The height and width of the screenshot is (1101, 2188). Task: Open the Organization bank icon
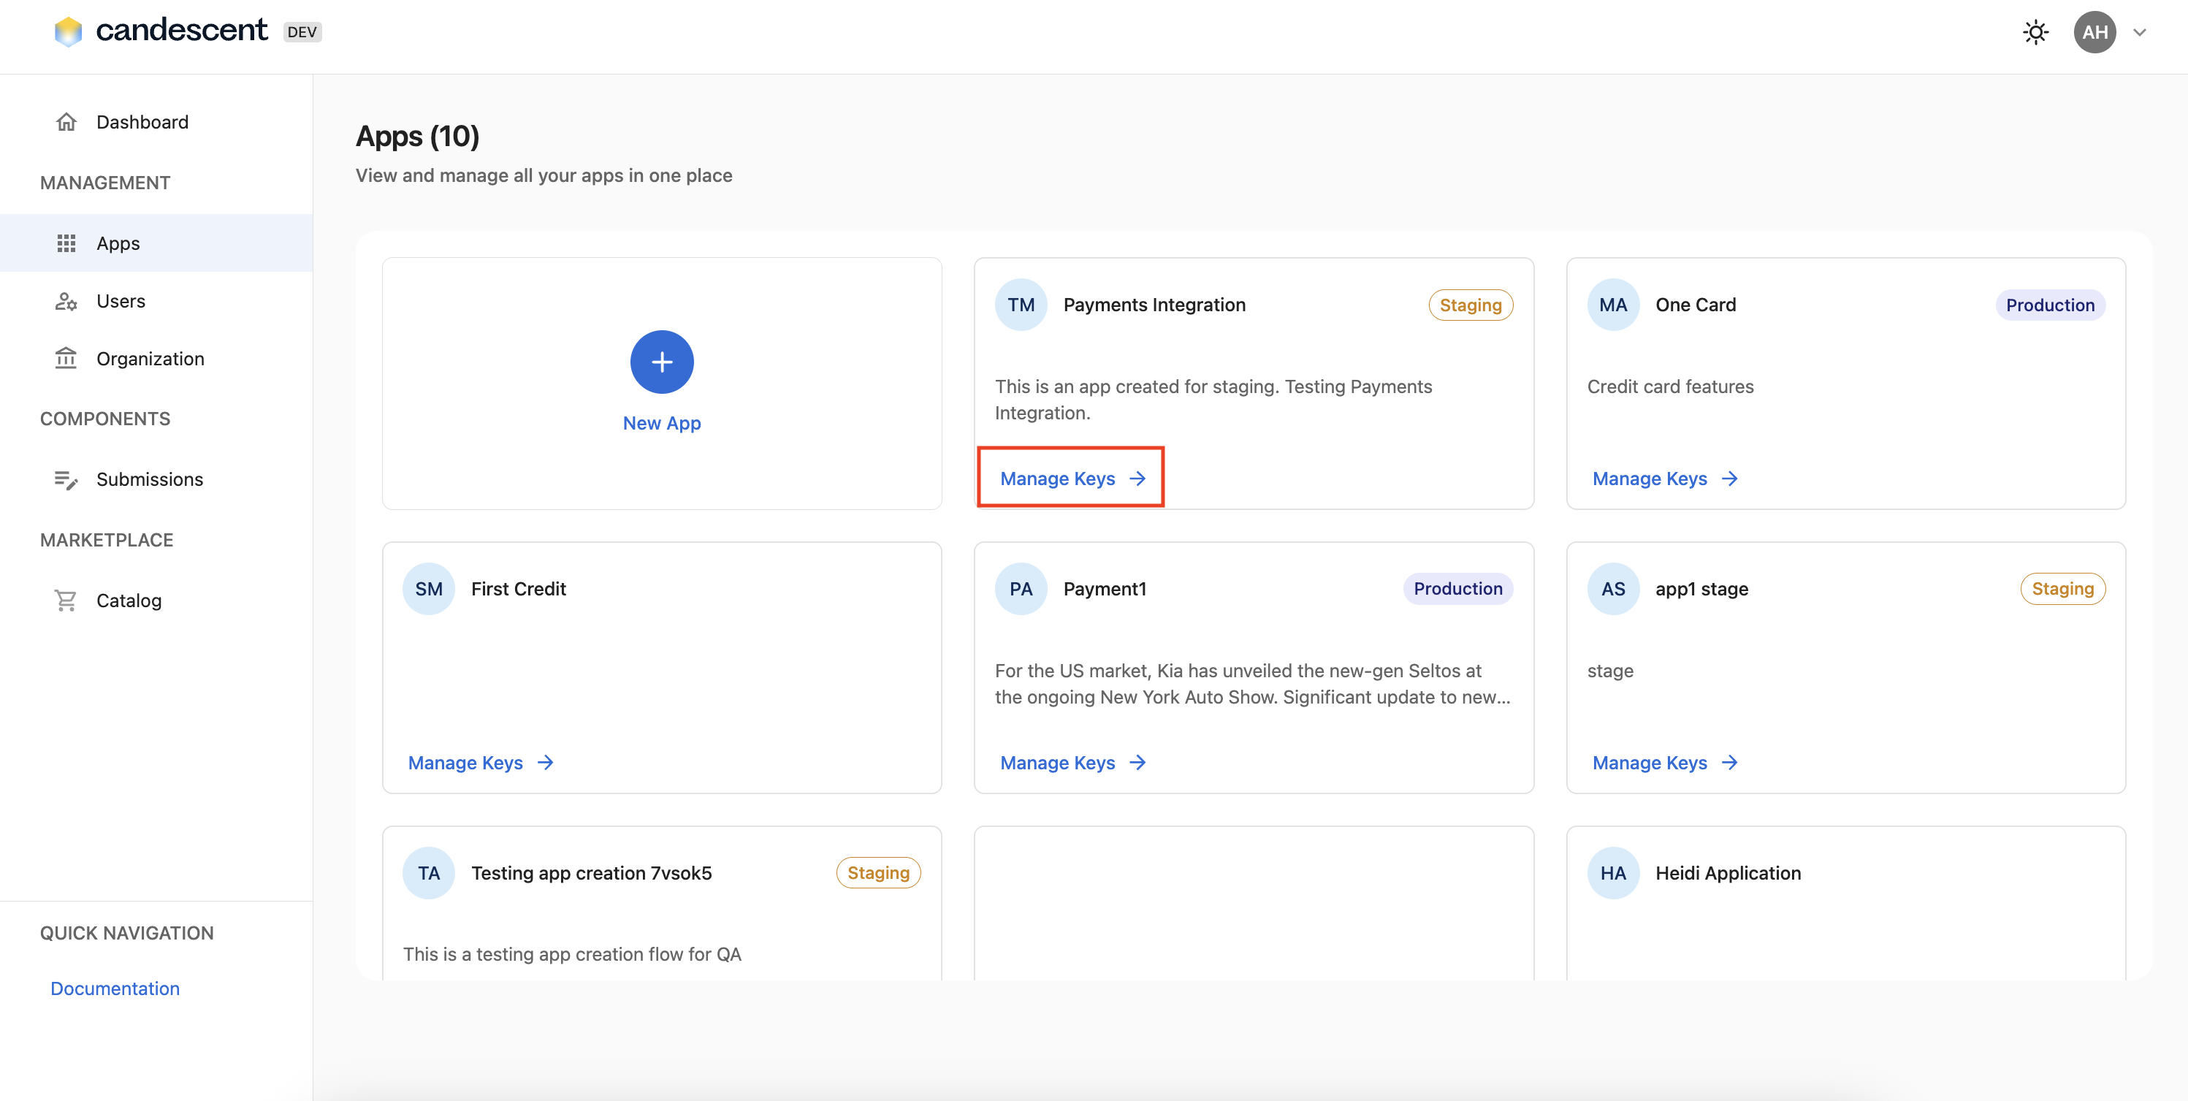tap(66, 359)
